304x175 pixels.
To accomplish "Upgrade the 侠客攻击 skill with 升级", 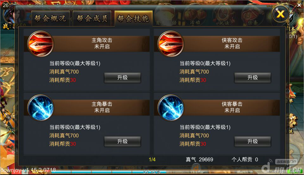I will (252, 78).
